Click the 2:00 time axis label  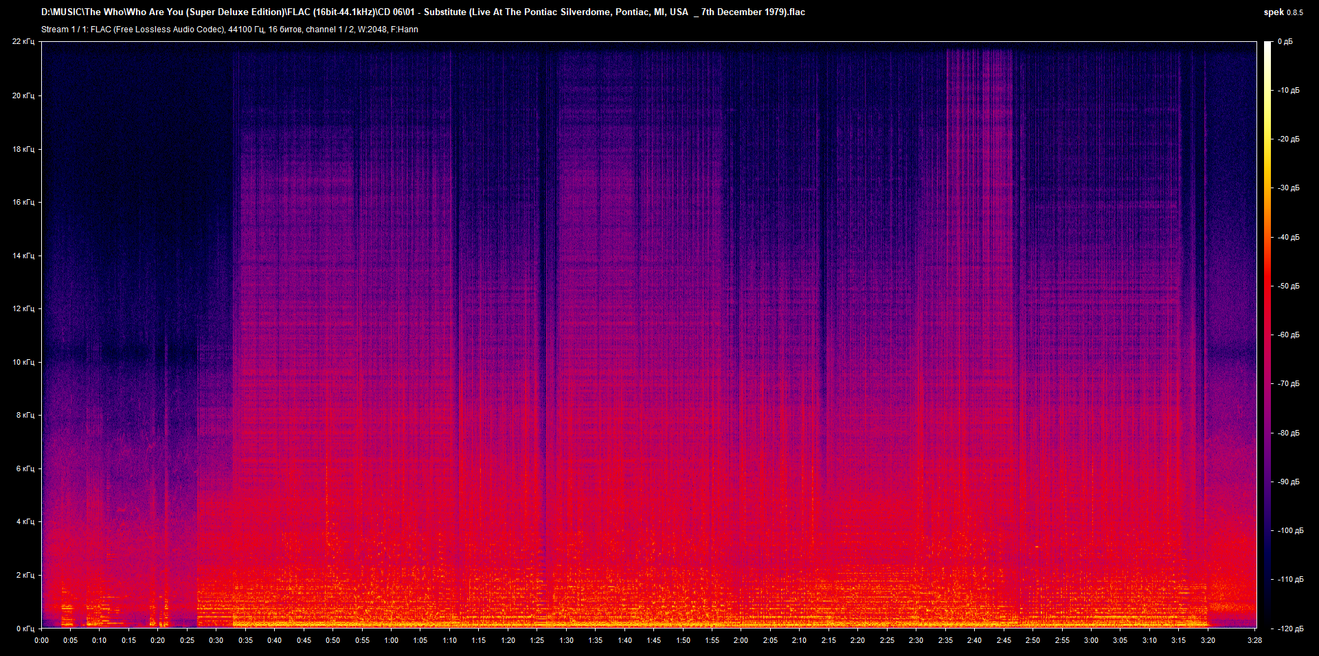click(741, 640)
